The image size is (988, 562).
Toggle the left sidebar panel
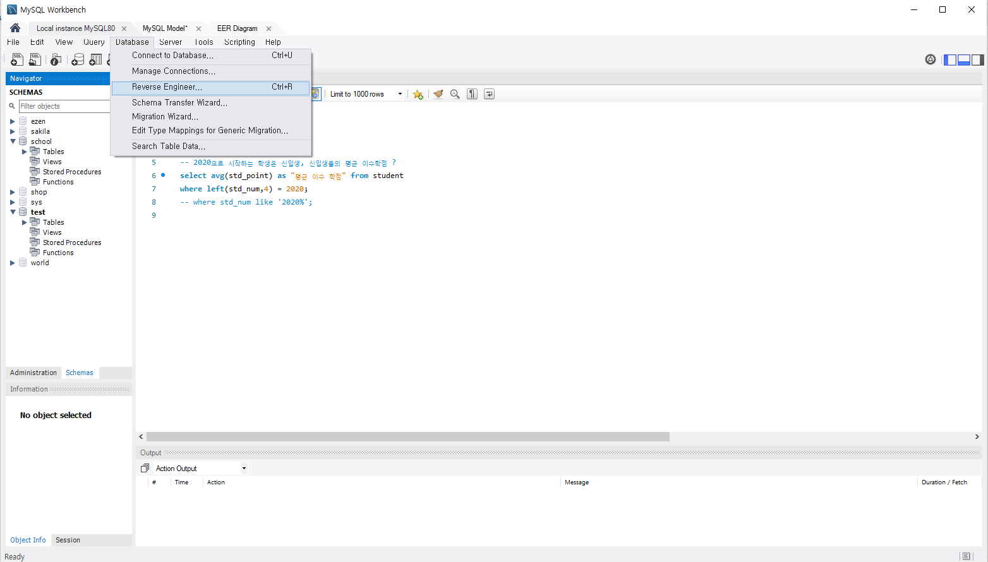[950, 60]
